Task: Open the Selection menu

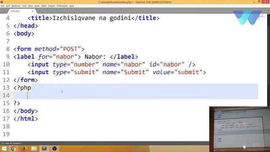Action: click(16, 6)
